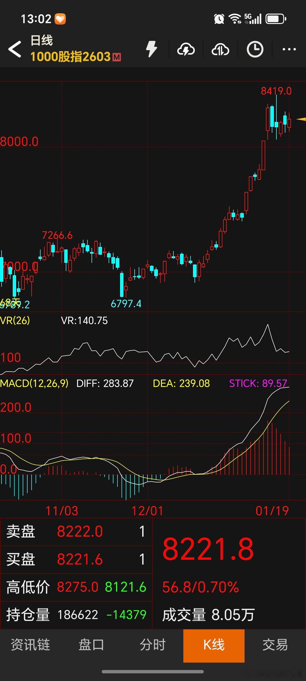
Task: Tap the 11/03 date label
Action: click(62, 511)
